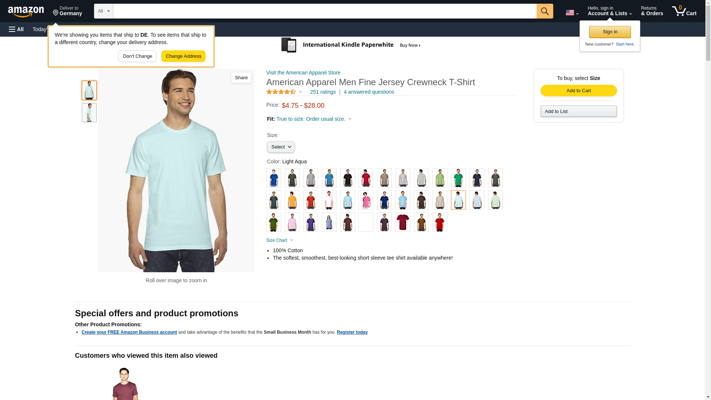Click the yellow Add to Cart button
The image size is (711, 400).
pyautogui.click(x=578, y=91)
